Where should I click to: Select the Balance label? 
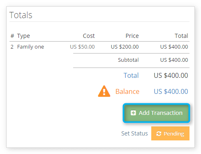point(127,91)
